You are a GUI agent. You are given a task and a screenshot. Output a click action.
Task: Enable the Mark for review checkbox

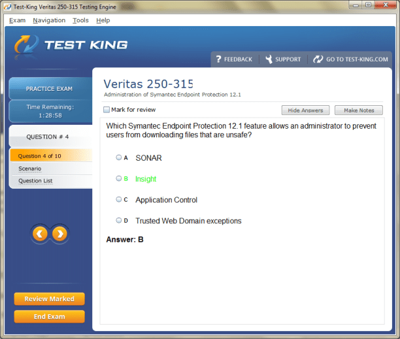tap(107, 110)
